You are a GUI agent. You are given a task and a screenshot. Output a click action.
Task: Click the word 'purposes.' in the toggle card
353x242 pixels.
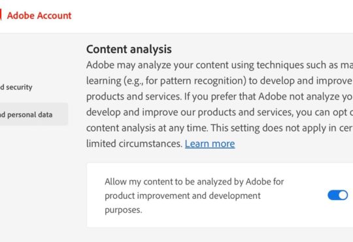tap(124, 210)
